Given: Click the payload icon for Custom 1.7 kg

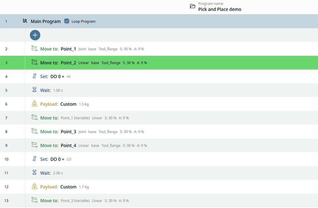Looking at the screenshot, I should pyautogui.click(x=34, y=187).
